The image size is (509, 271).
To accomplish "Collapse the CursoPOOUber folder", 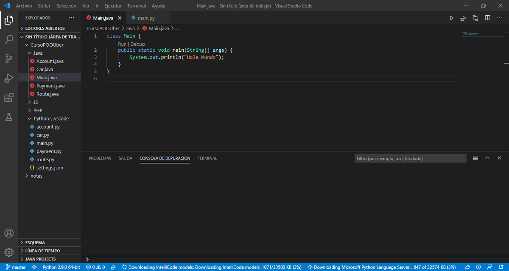I will [x=50, y=45].
